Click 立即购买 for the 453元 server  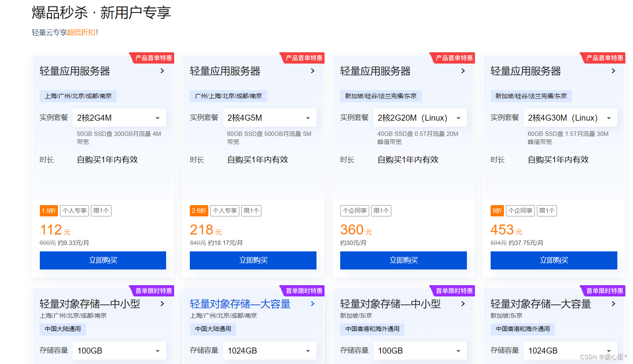(554, 260)
